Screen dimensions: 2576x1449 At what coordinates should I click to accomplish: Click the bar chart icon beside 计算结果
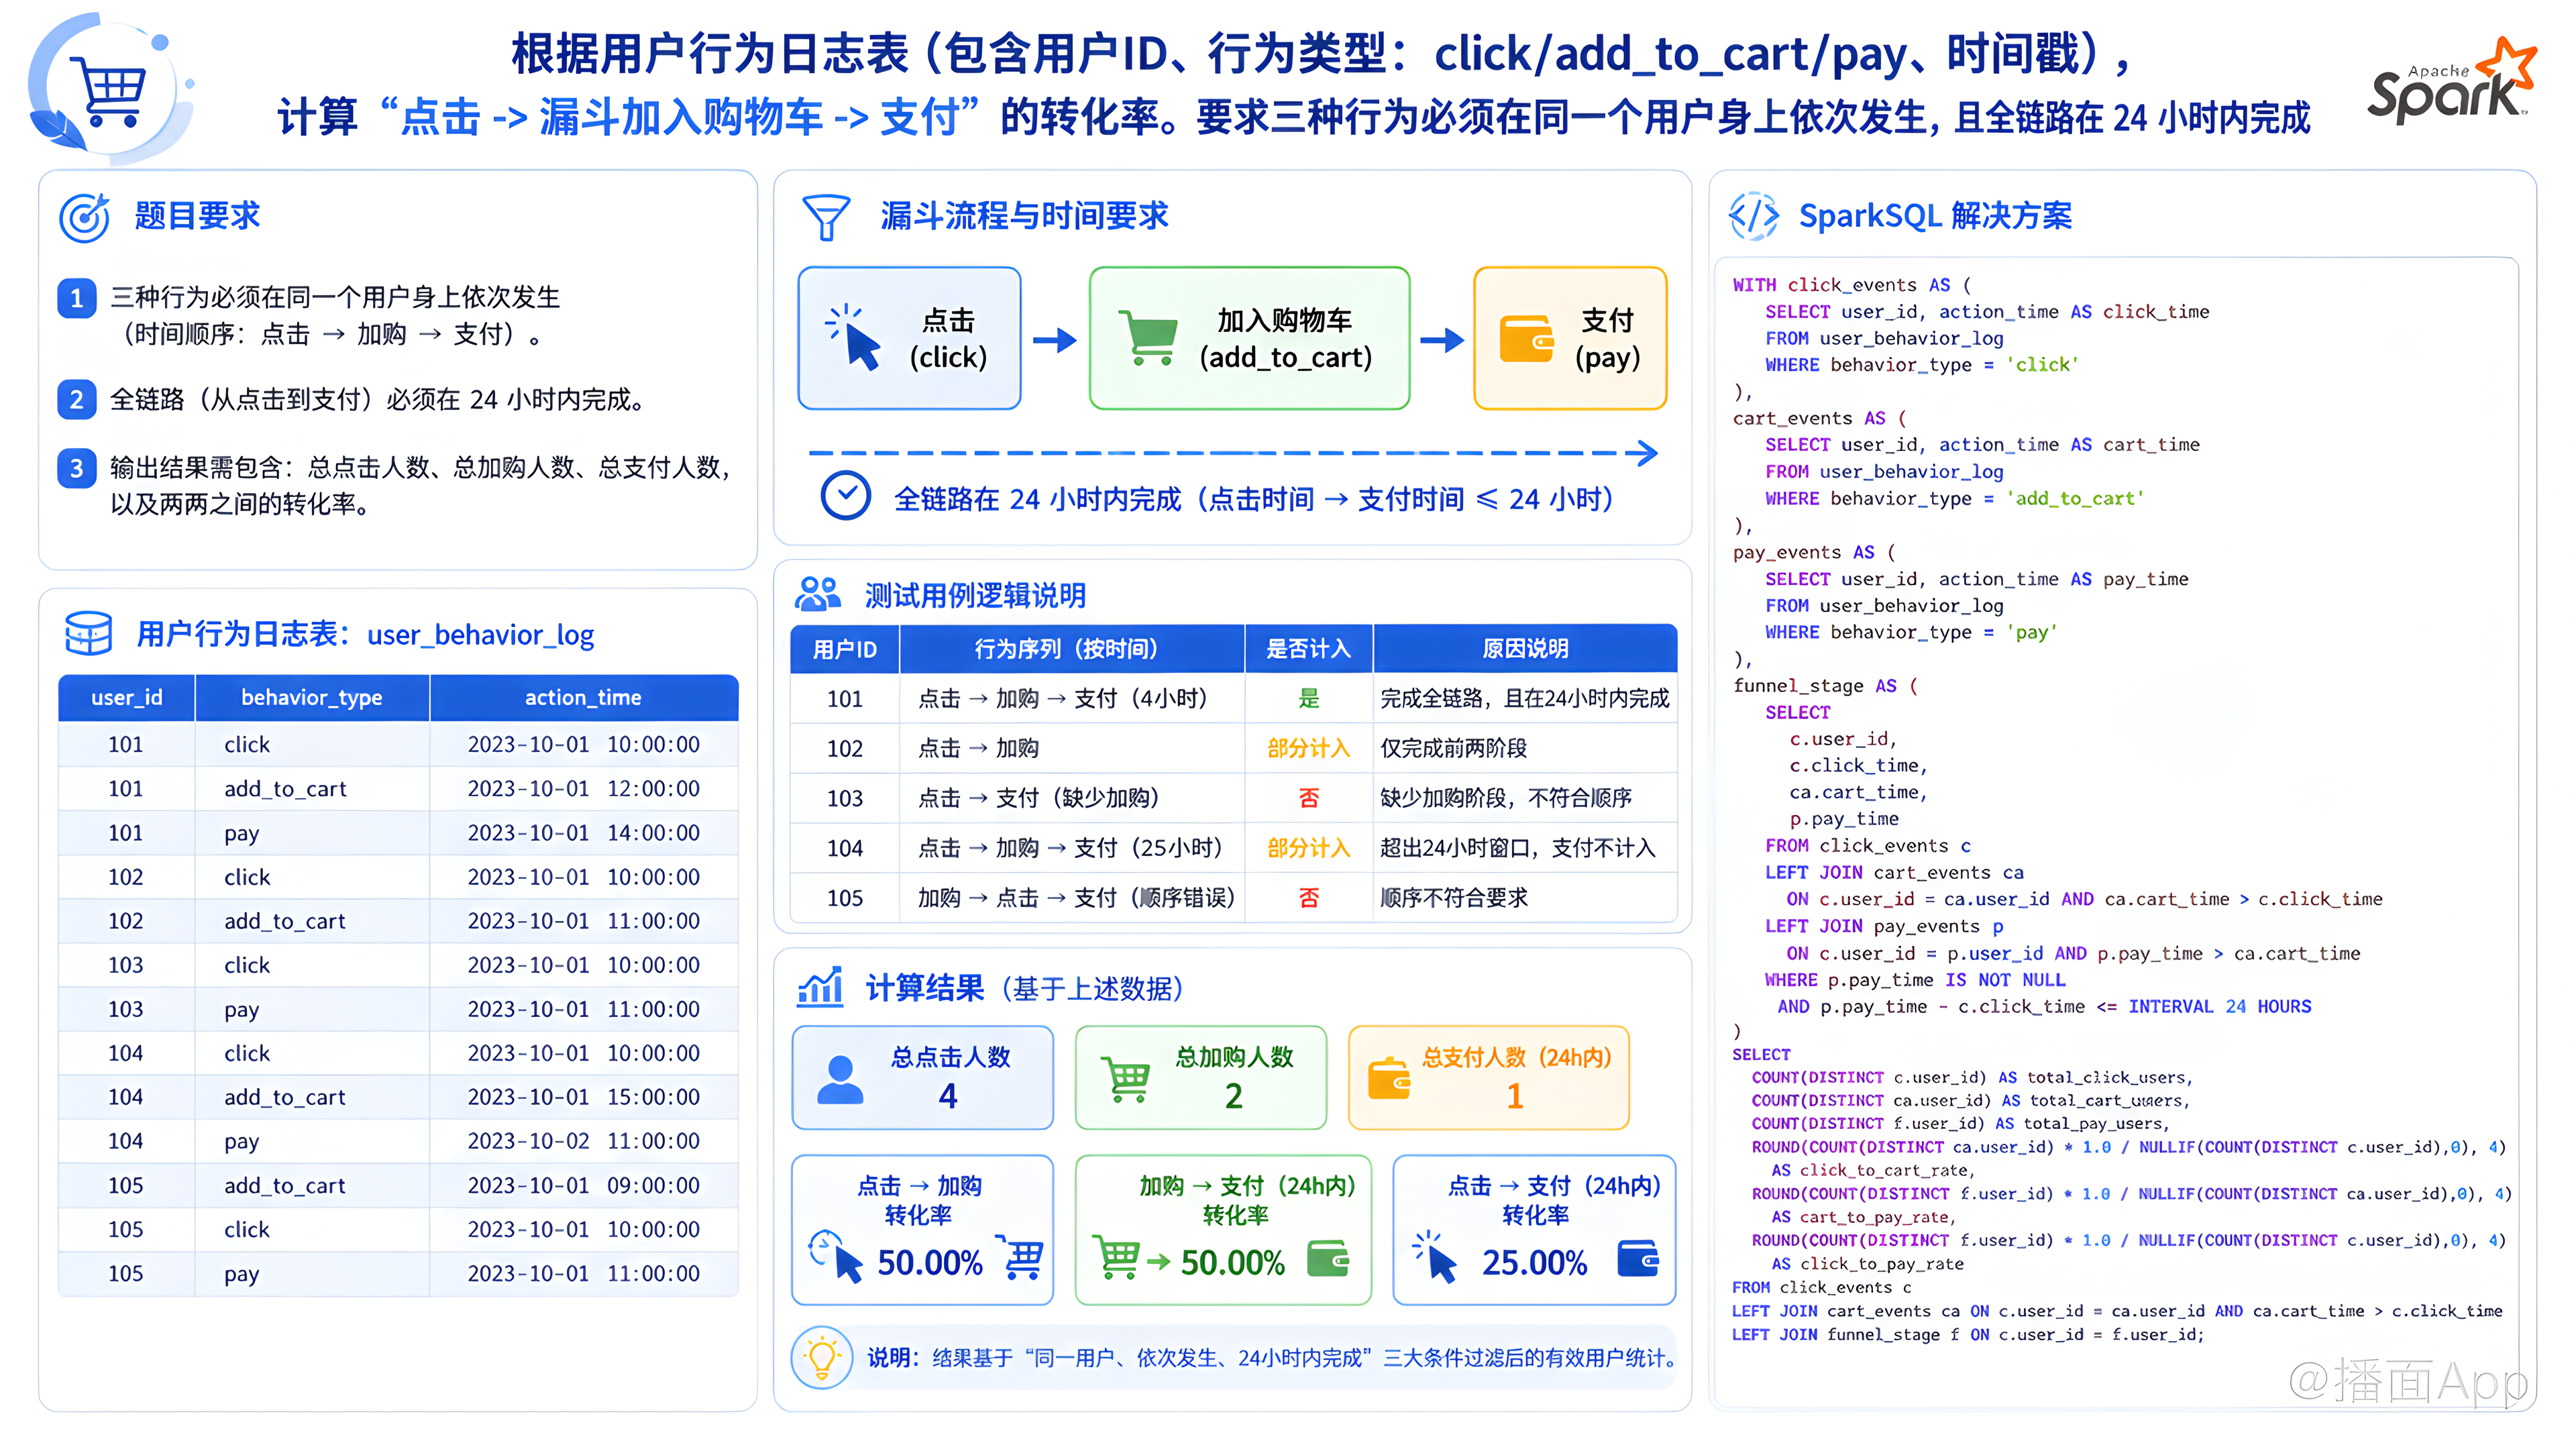(x=820, y=987)
